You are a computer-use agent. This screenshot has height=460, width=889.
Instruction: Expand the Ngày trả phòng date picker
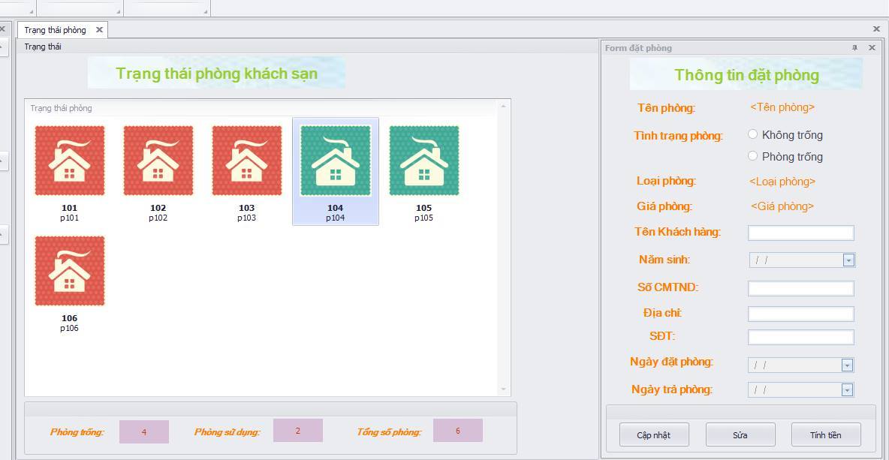(x=847, y=390)
